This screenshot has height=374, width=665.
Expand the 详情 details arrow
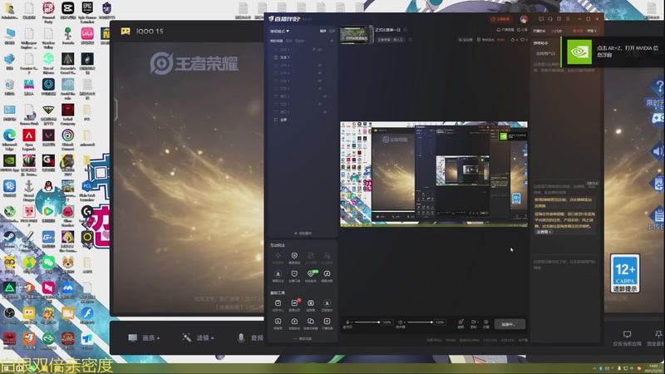(x=593, y=31)
